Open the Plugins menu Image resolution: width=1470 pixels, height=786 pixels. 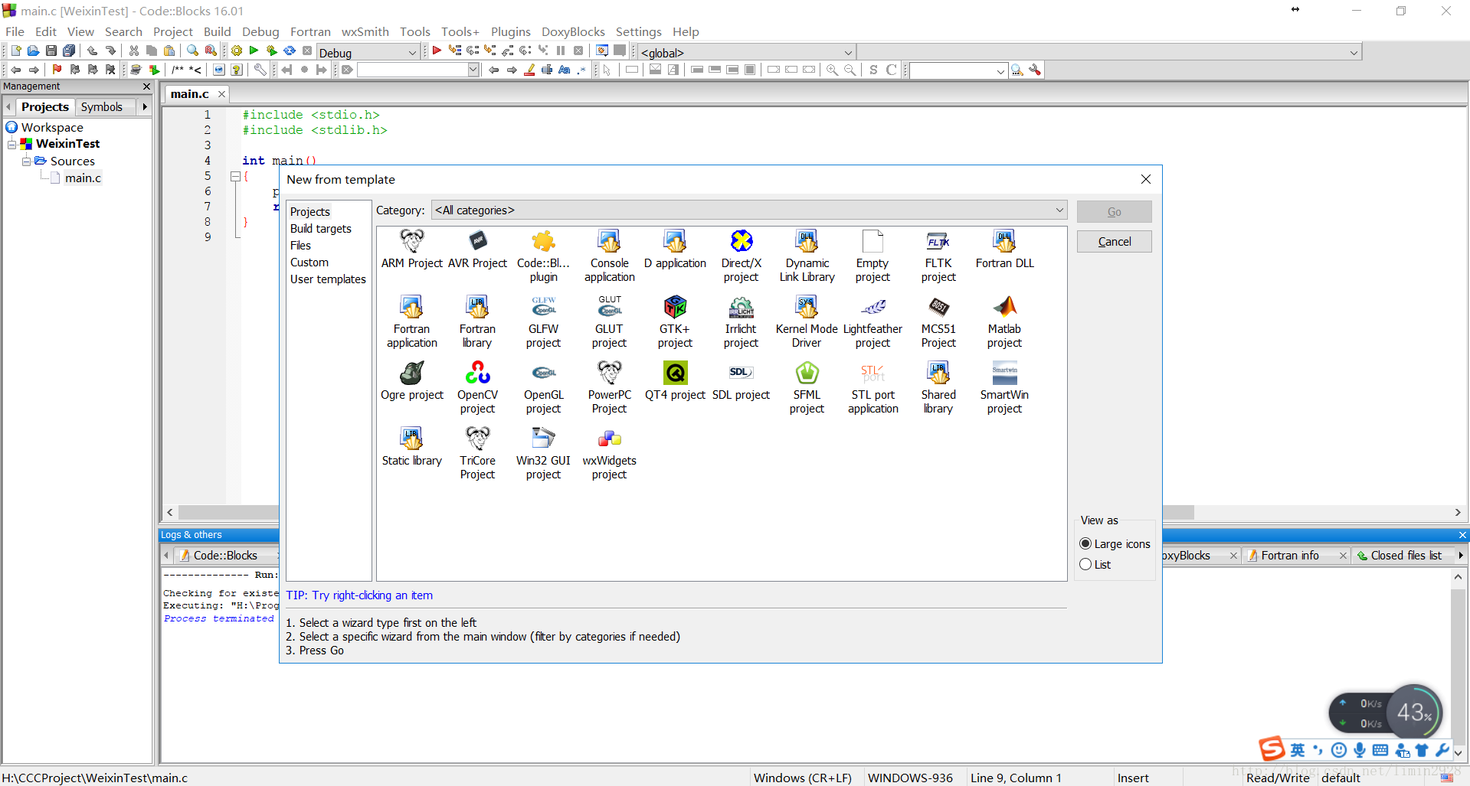(510, 31)
